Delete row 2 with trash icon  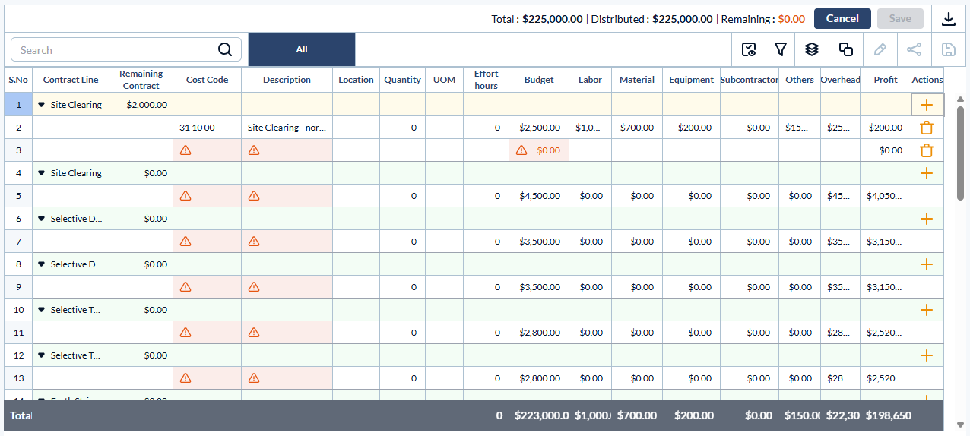click(x=926, y=128)
